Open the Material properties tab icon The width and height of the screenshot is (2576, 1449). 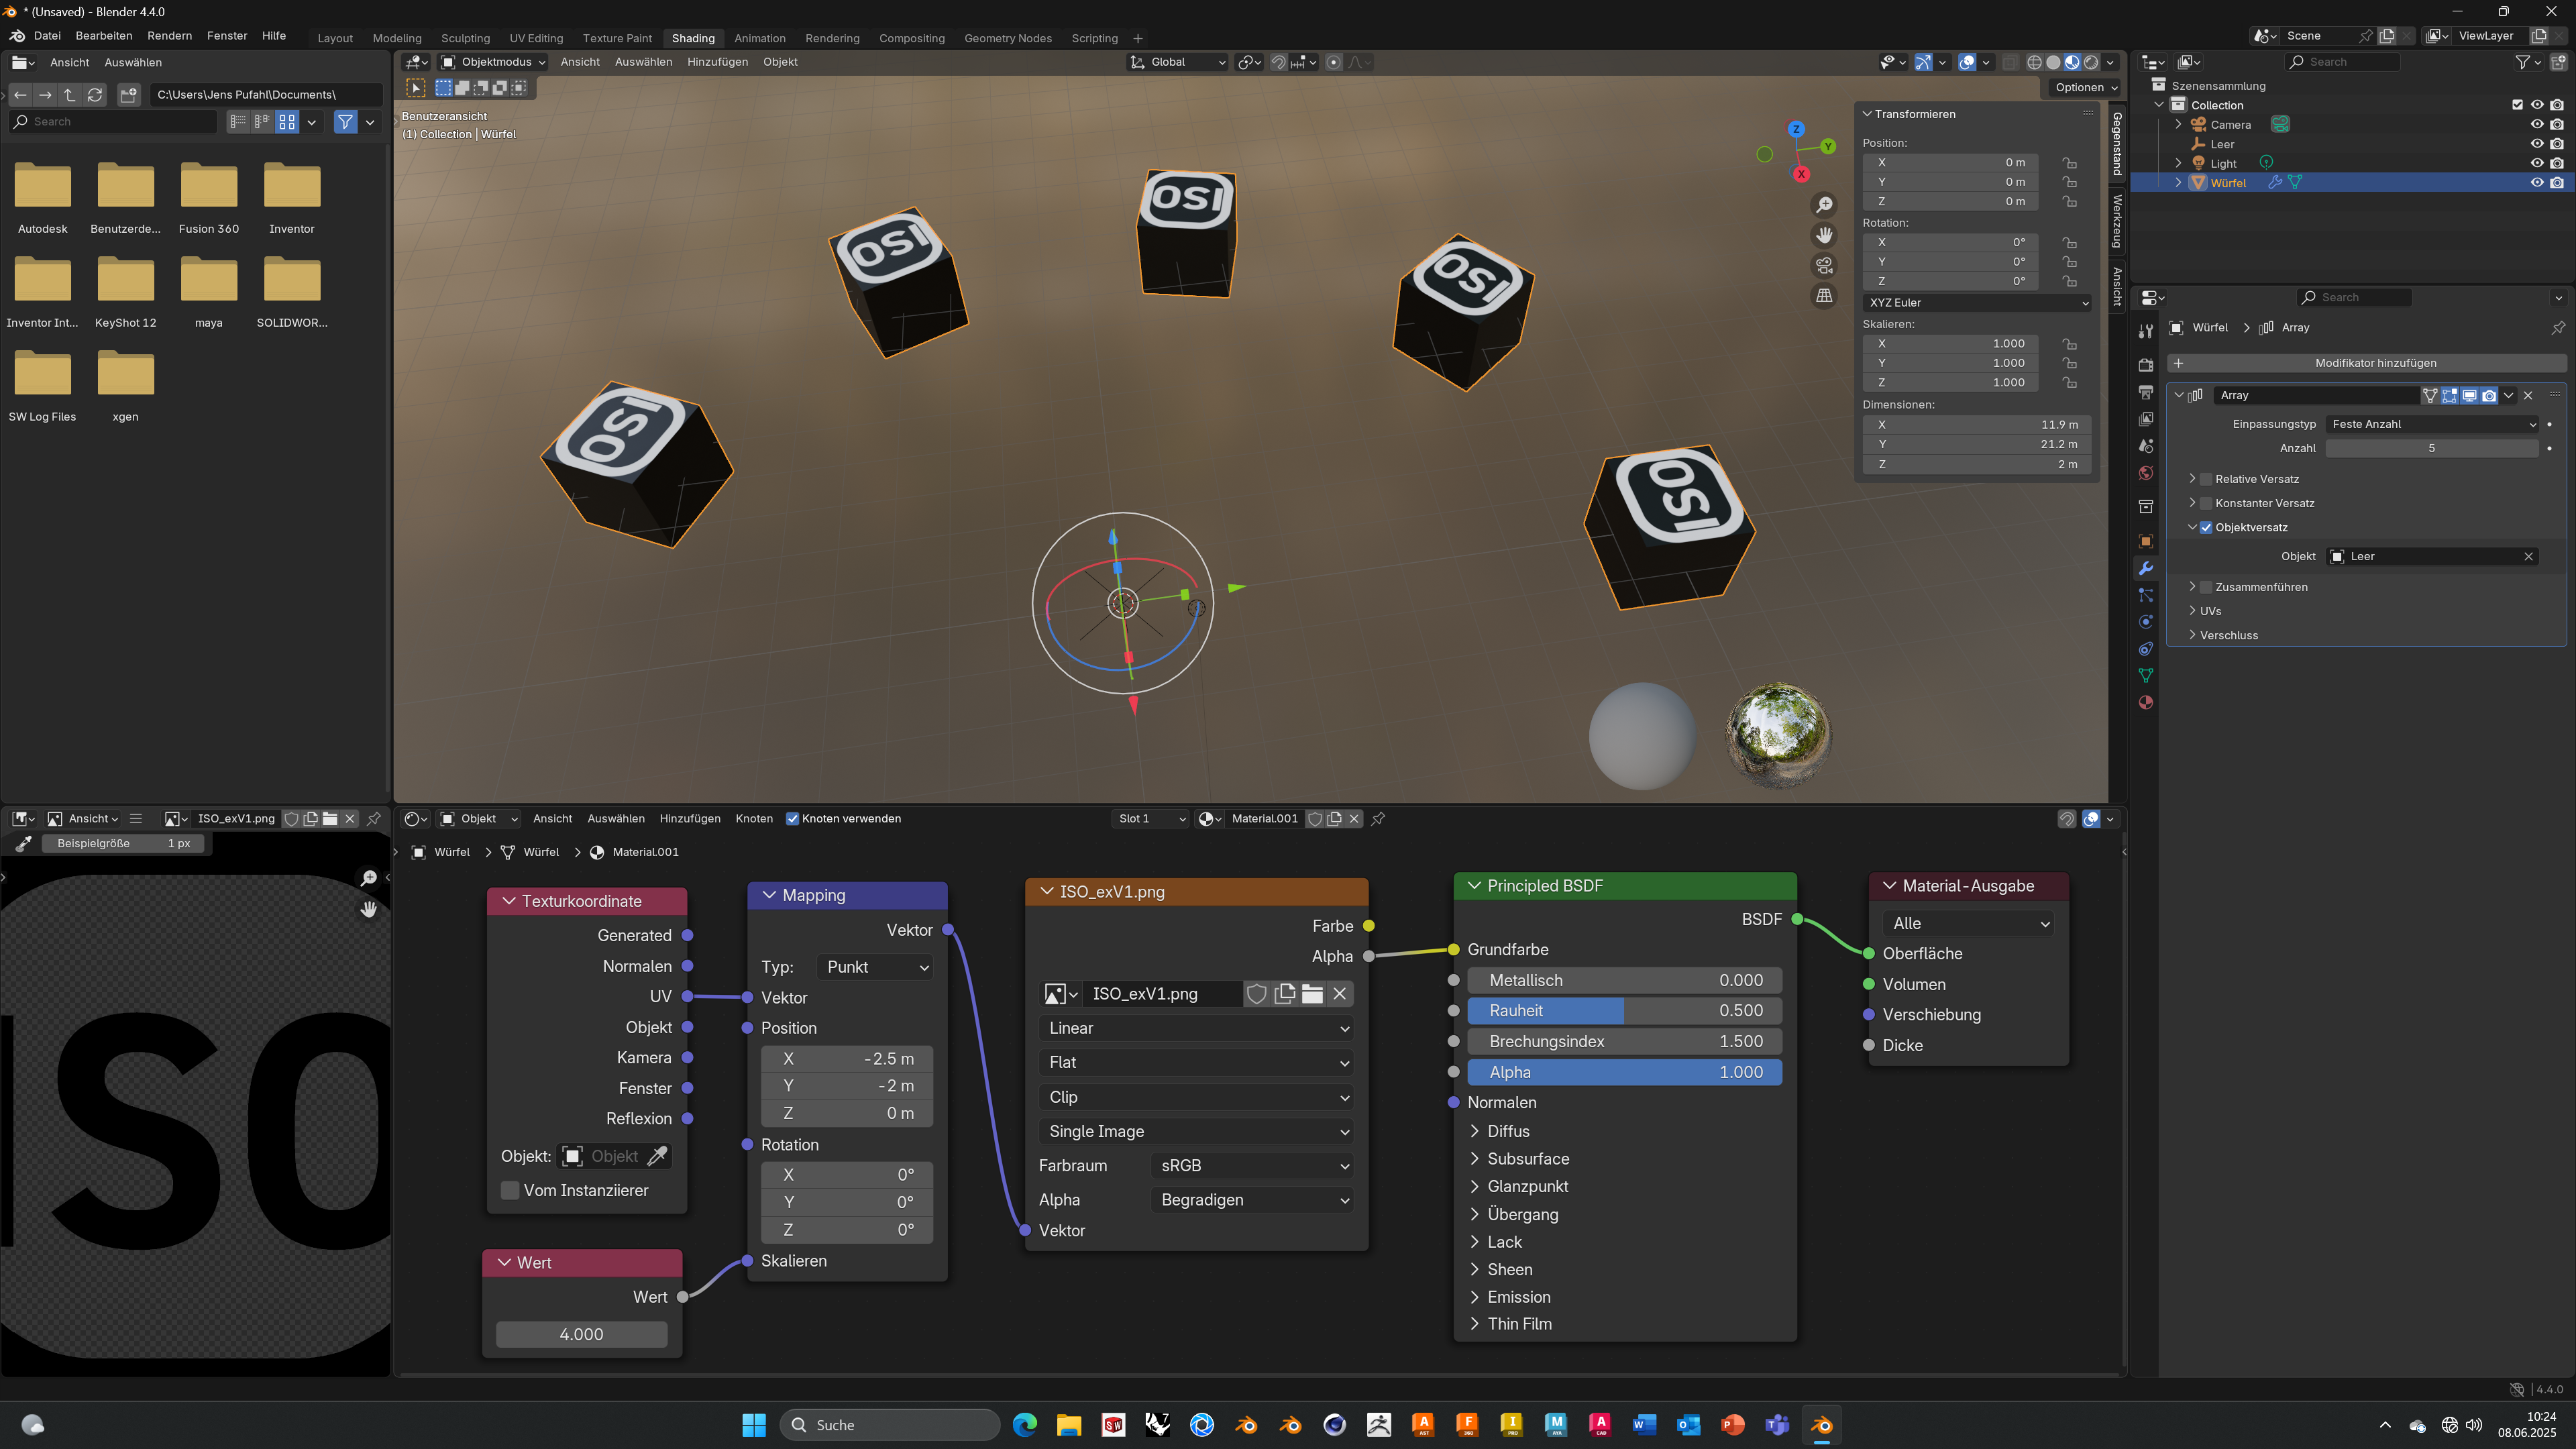coord(2145,703)
